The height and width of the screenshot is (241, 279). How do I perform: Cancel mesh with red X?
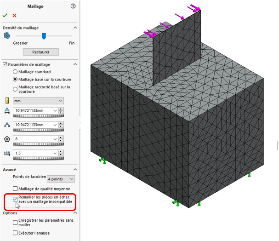[x=14, y=16]
